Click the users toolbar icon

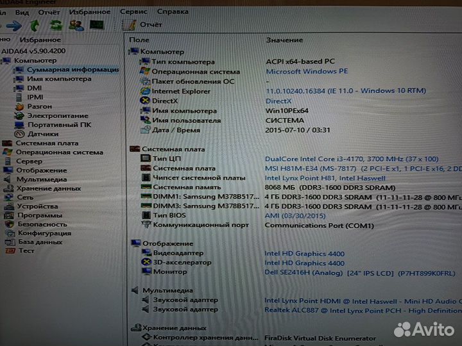(76, 25)
